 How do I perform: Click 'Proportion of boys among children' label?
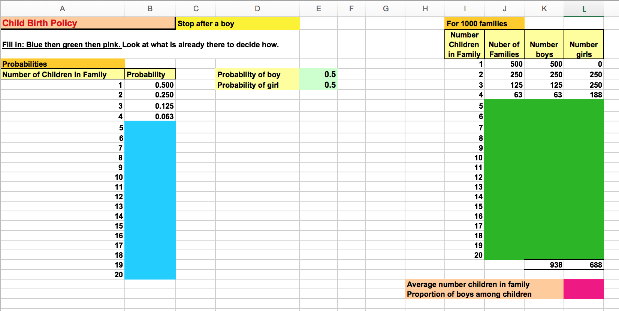pyautogui.click(x=484, y=294)
